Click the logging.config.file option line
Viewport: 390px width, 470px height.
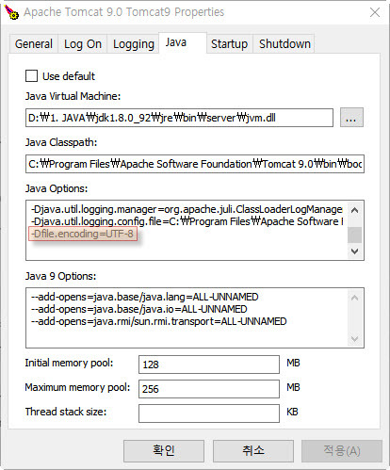187,221
